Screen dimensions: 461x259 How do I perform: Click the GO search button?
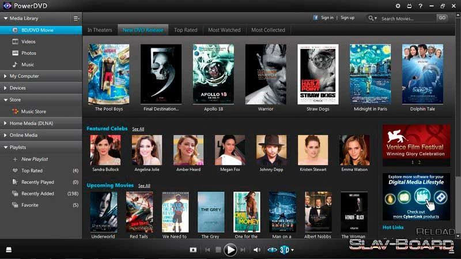point(442,18)
